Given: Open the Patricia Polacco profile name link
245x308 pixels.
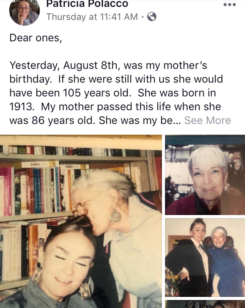Looking at the screenshot, I should click(x=87, y=4).
